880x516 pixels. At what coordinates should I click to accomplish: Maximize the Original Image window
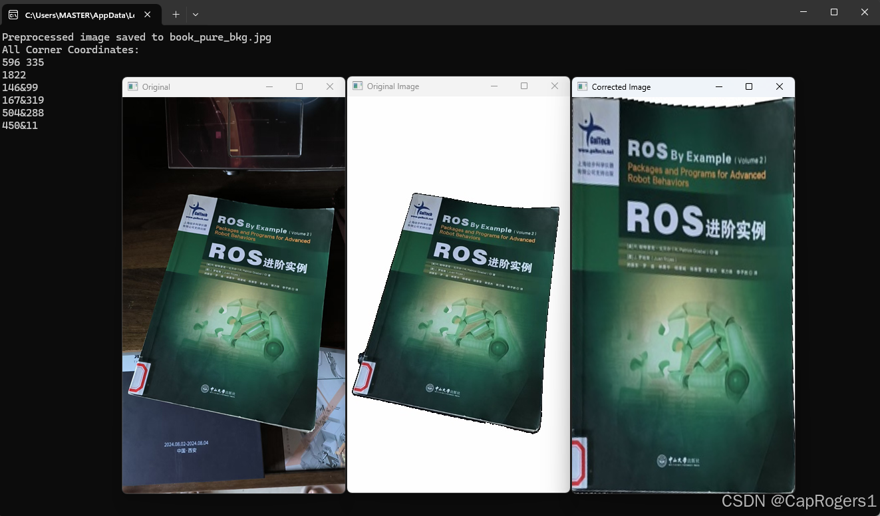click(524, 86)
